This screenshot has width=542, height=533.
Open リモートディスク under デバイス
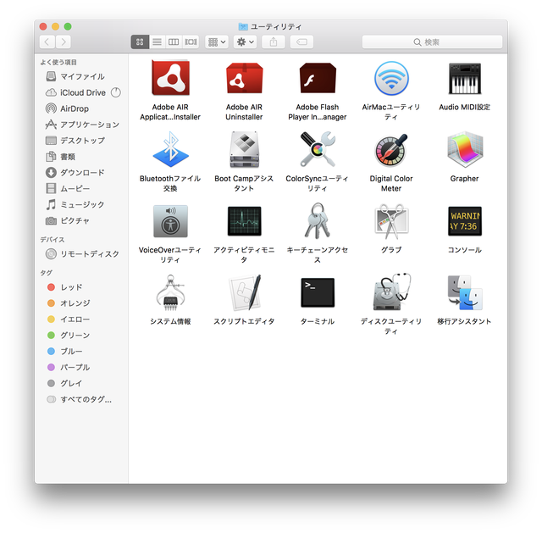tap(81, 254)
